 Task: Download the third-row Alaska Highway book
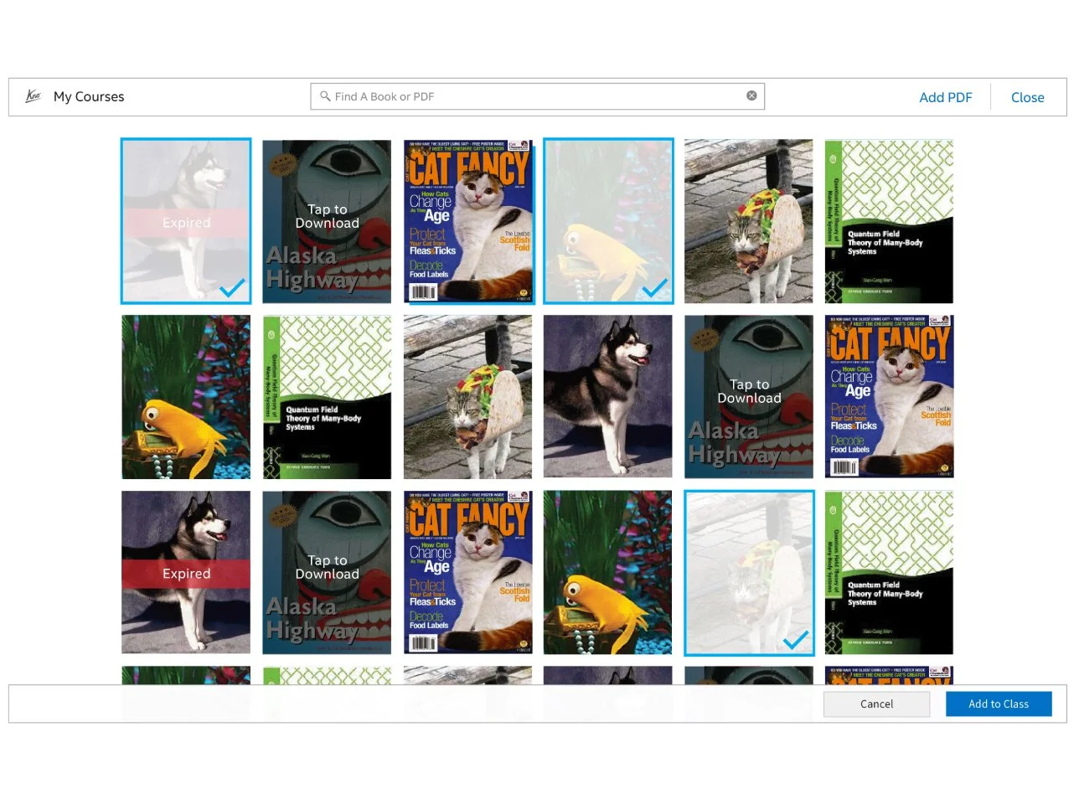point(327,573)
